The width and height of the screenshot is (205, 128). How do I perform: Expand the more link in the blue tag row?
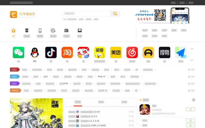(x=192, y=77)
